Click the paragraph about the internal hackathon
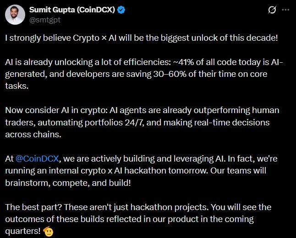296x238 pixels. pyautogui.click(x=142, y=170)
